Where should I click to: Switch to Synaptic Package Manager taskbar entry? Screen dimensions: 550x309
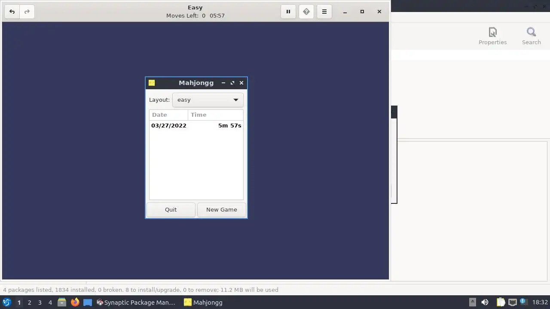[136, 303]
